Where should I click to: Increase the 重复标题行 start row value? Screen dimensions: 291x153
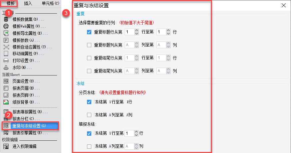click(136, 31)
